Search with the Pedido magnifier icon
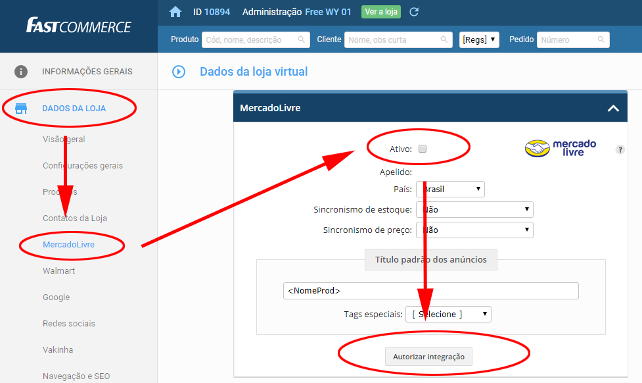Viewport: 642px width, 383px height. [x=601, y=39]
